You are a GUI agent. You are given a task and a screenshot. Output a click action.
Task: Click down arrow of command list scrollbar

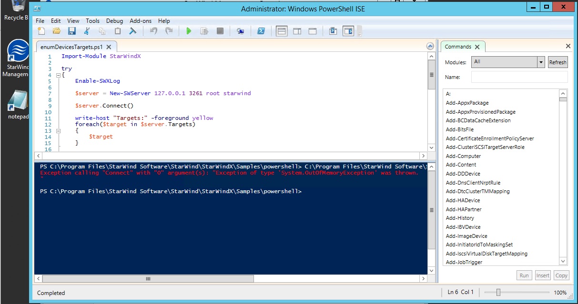pos(563,261)
